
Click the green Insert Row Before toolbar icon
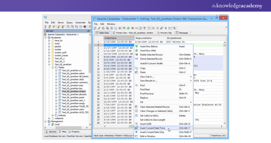124,28
